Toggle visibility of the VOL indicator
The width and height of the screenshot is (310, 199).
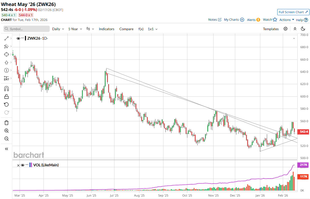(x=22, y=165)
